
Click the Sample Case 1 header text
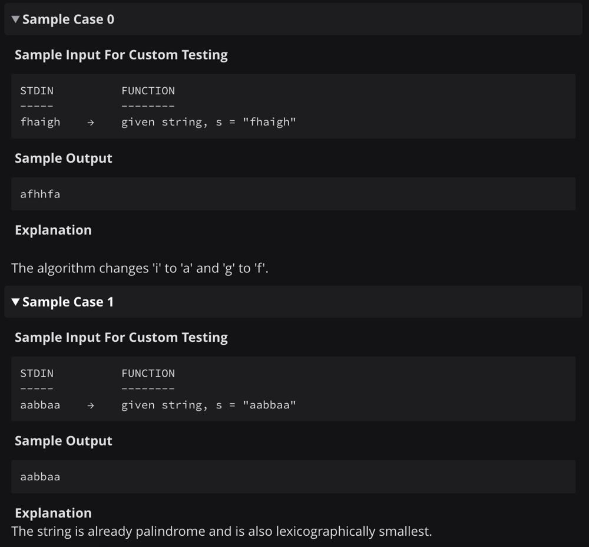click(68, 302)
